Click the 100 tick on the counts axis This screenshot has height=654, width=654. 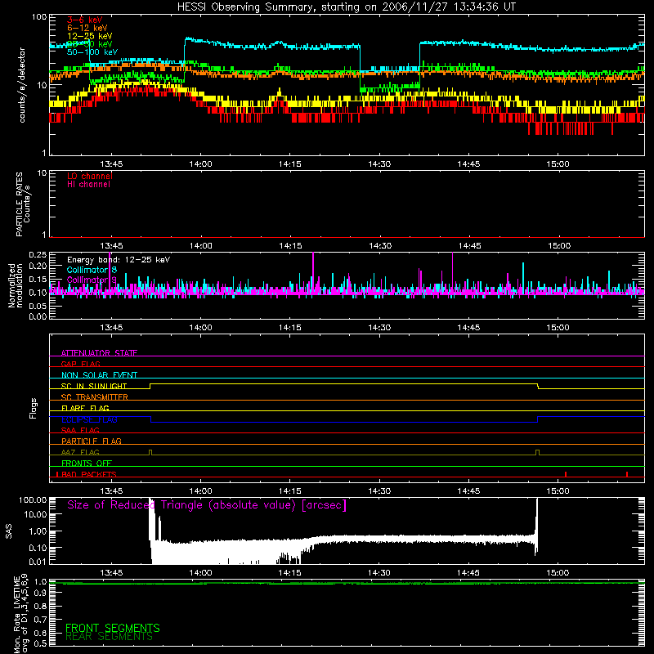point(39,17)
